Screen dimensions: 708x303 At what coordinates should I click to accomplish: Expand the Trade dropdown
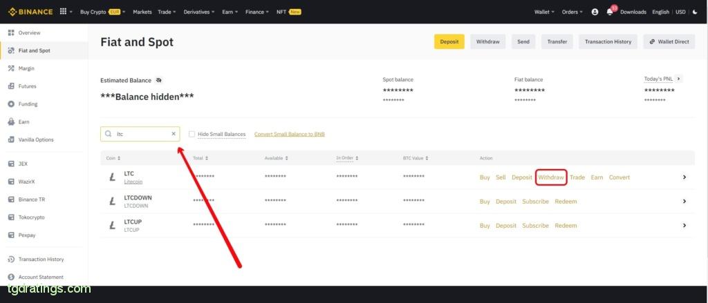[x=167, y=12]
